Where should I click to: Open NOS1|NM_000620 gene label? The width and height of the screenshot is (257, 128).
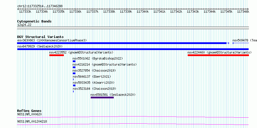point(29,114)
